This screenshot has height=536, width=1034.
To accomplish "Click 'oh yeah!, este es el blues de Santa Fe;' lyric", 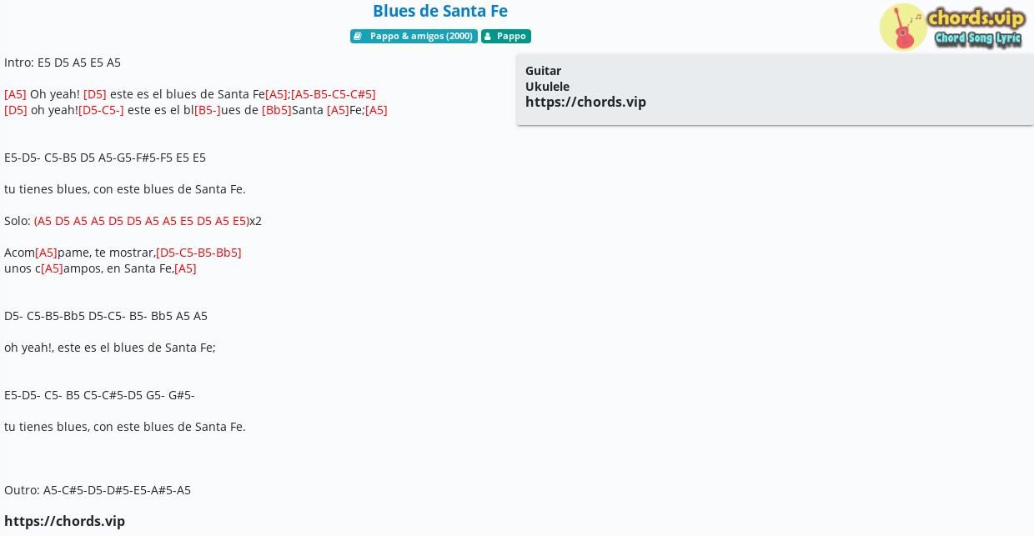I will click(x=110, y=348).
